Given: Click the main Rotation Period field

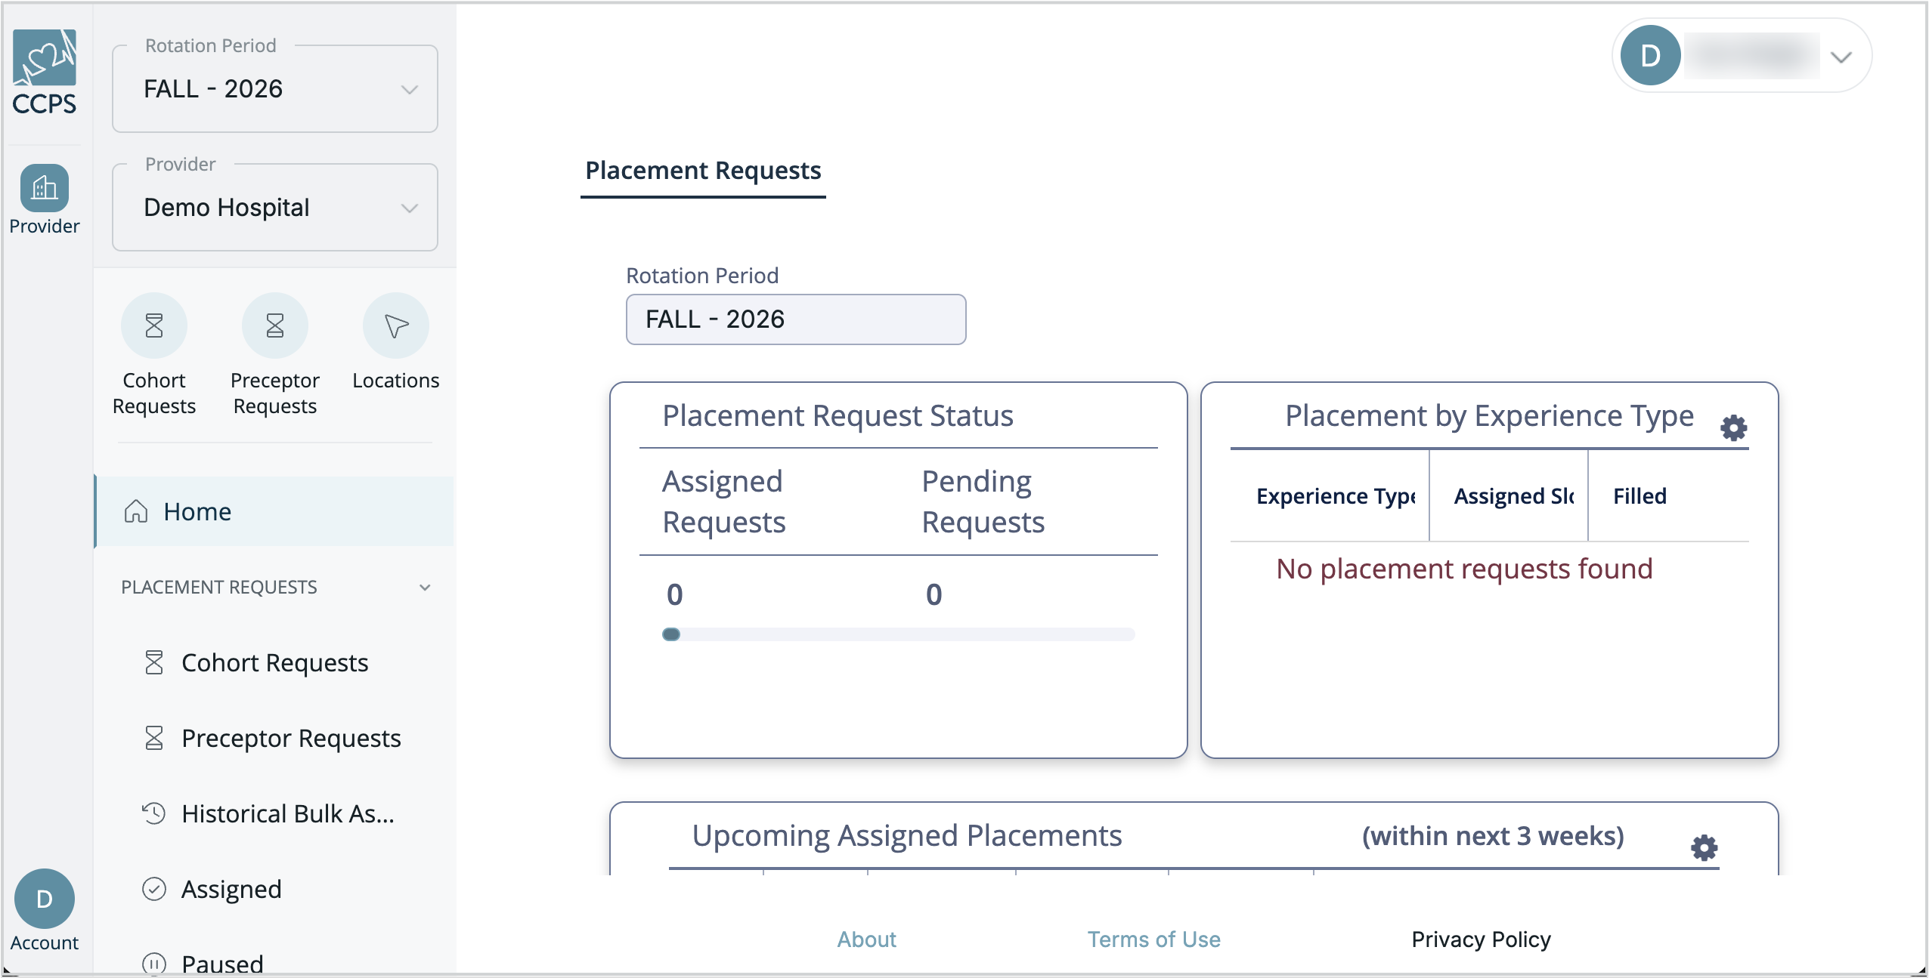Looking at the screenshot, I should coord(796,319).
